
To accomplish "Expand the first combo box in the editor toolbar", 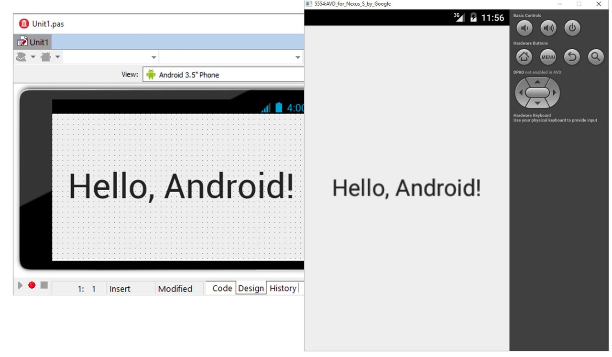I will coord(153,57).
